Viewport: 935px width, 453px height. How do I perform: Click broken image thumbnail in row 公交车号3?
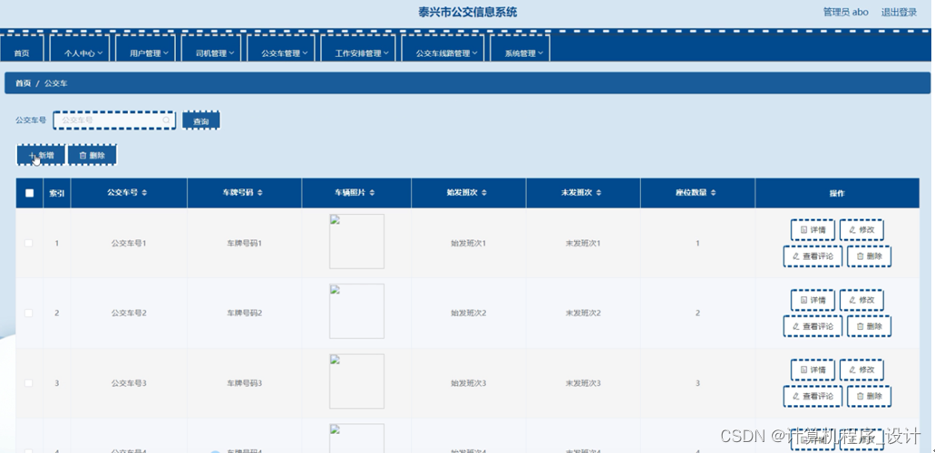(x=356, y=381)
